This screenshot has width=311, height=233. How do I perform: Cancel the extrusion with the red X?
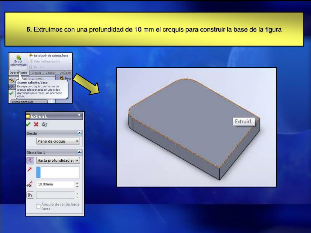coord(36,124)
